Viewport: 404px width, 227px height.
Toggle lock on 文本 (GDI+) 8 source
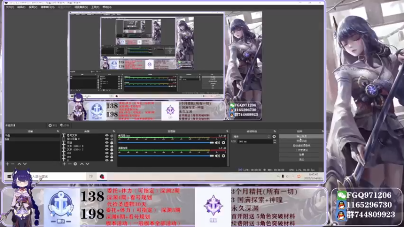[x=112, y=146]
